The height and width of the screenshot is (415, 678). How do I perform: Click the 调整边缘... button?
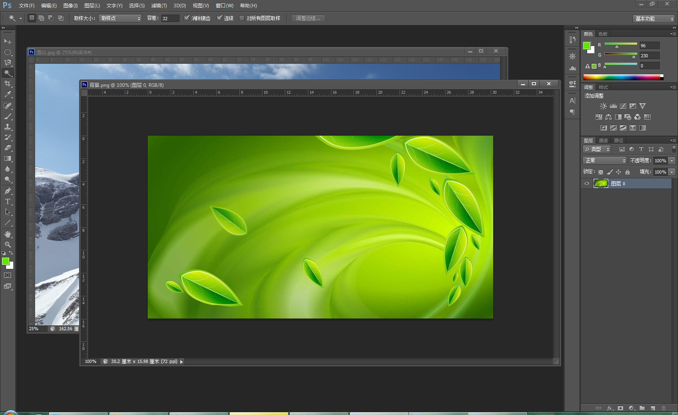tap(308, 18)
